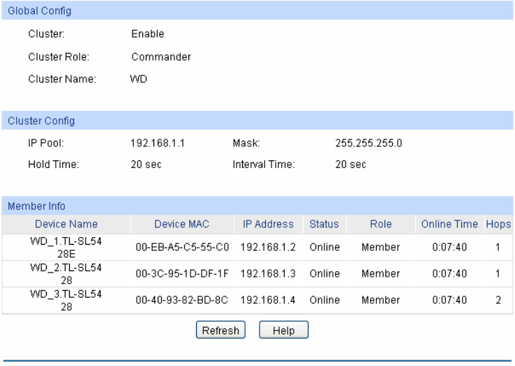Screen dimensions: 515x366
Task: Select device WD_1.TL-SL5428E in member table
Action: (66, 247)
